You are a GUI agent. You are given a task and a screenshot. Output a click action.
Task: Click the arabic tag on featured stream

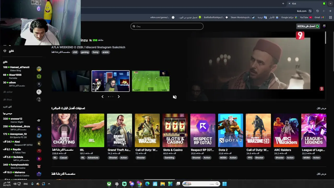point(106,52)
